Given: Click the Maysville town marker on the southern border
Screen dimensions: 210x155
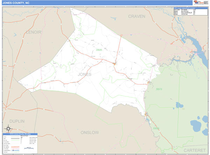Looking at the screenshot, I should pyautogui.click(x=146, y=113).
